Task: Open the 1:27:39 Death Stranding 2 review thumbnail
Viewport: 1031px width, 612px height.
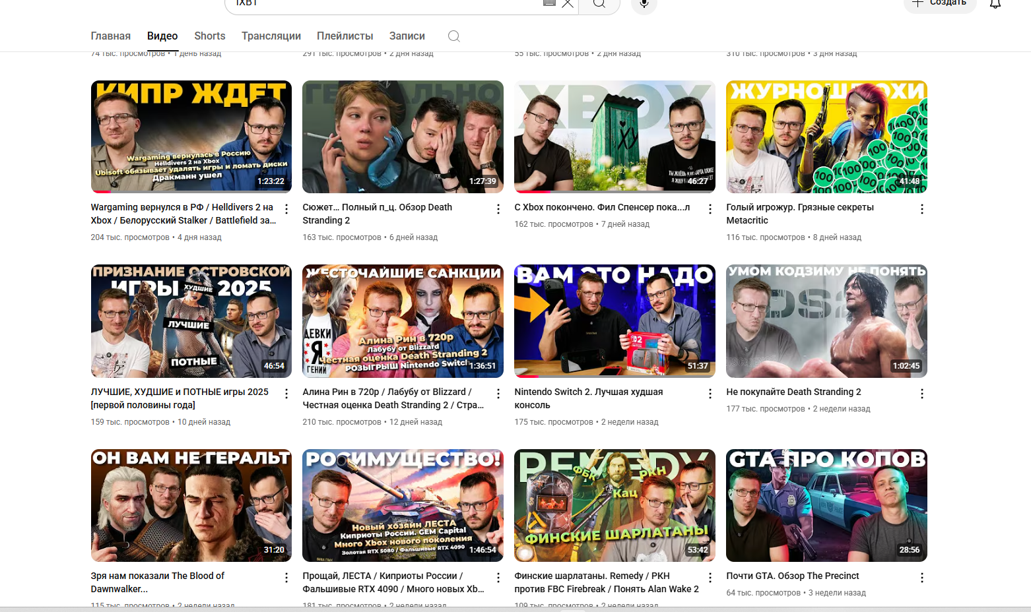Action: point(403,137)
